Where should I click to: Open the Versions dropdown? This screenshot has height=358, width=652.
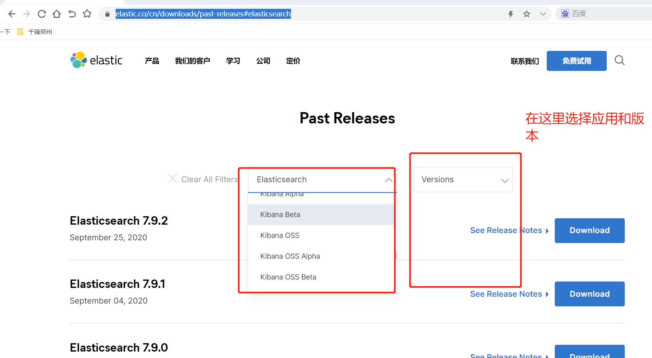click(463, 179)
